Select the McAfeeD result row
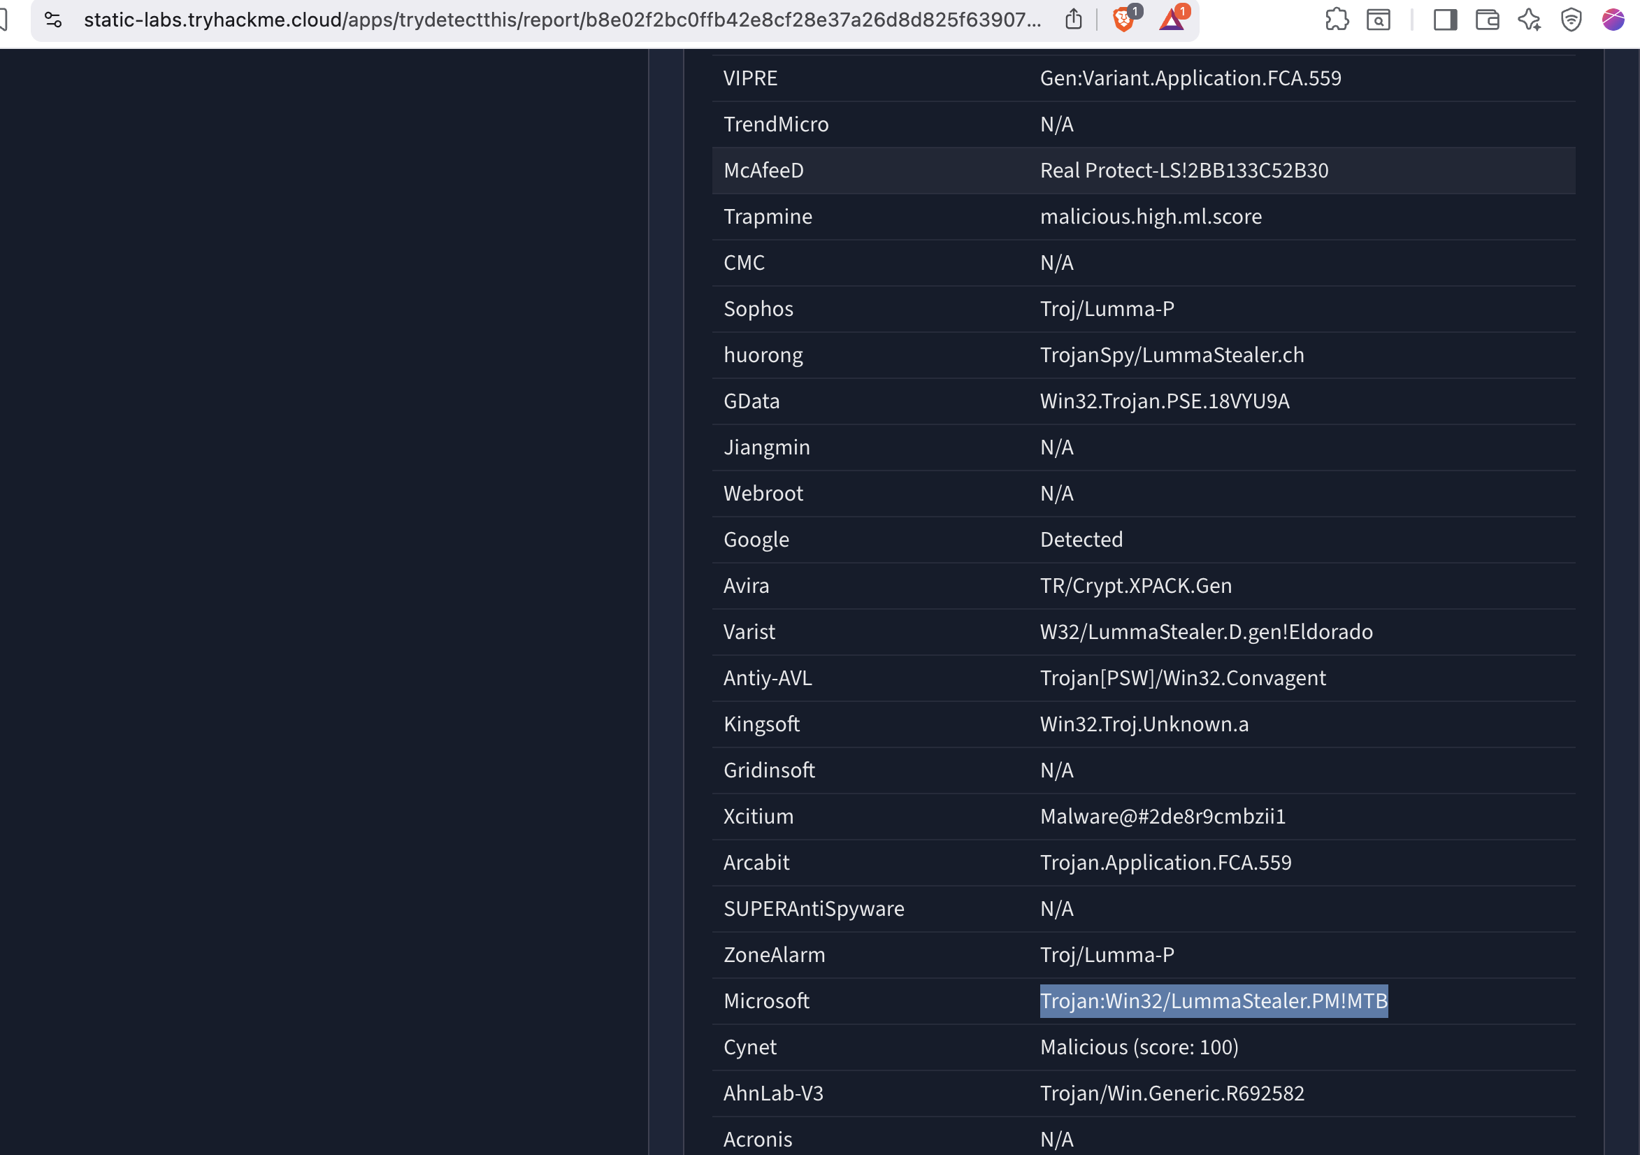This screenshot has width=1640, height=1155. coord(1144,170)
